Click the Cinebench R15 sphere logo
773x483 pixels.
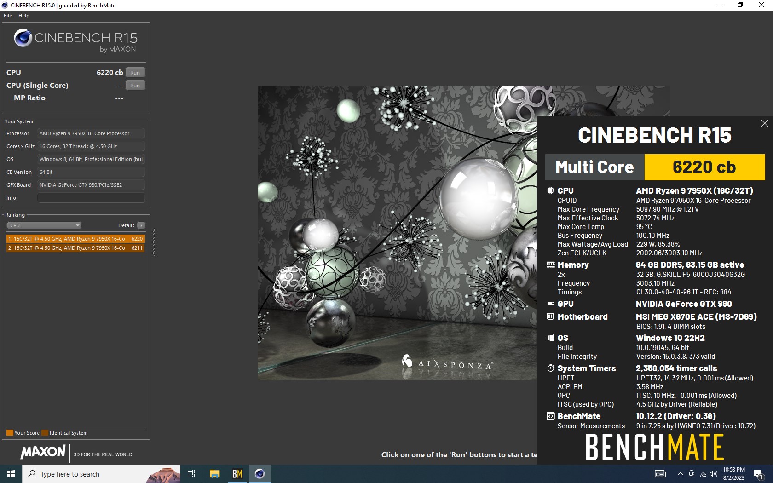[x=23, y=38]
